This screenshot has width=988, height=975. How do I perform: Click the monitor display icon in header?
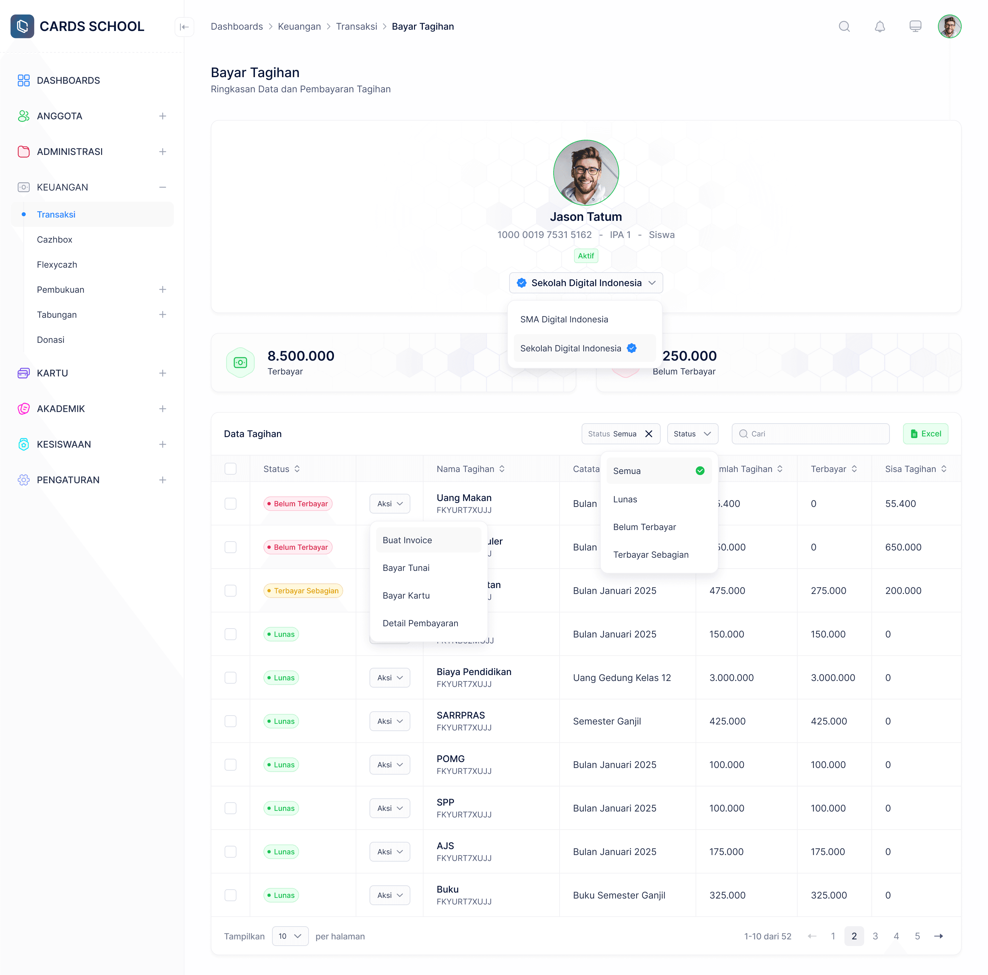915,27
